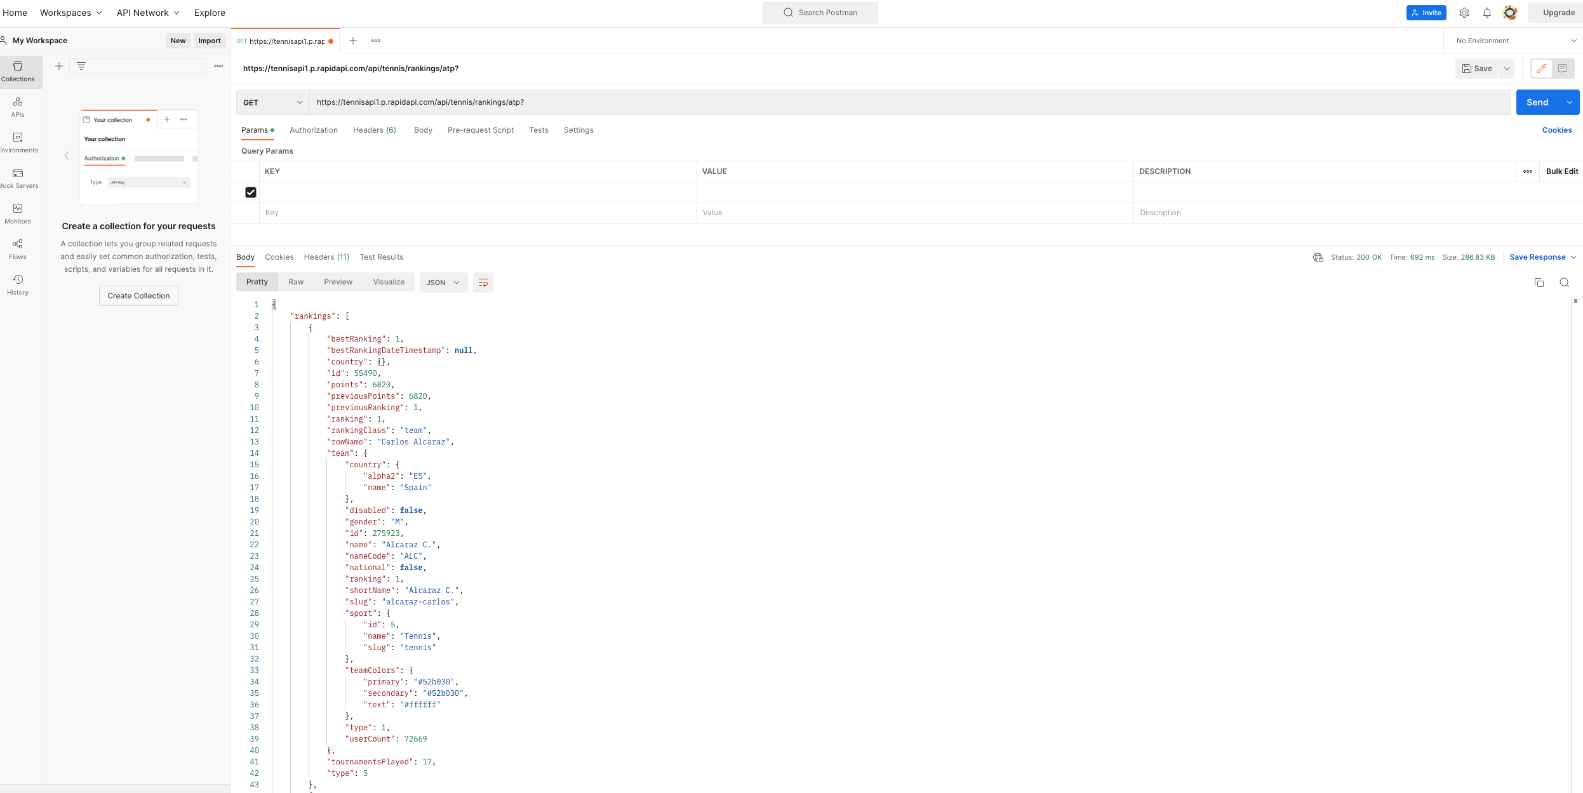The image size is (1583, 793).
Task: Expand the JSON format dropdown
Action: pos(443,283)
